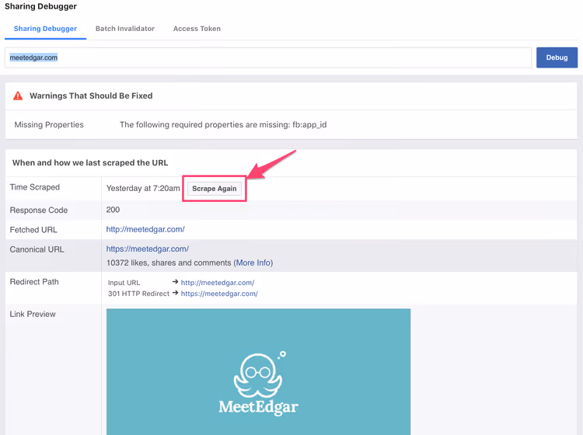Click the 'Link Preview' row label
Viewport: 583px width, 435px height.
(x=33, y=315)
